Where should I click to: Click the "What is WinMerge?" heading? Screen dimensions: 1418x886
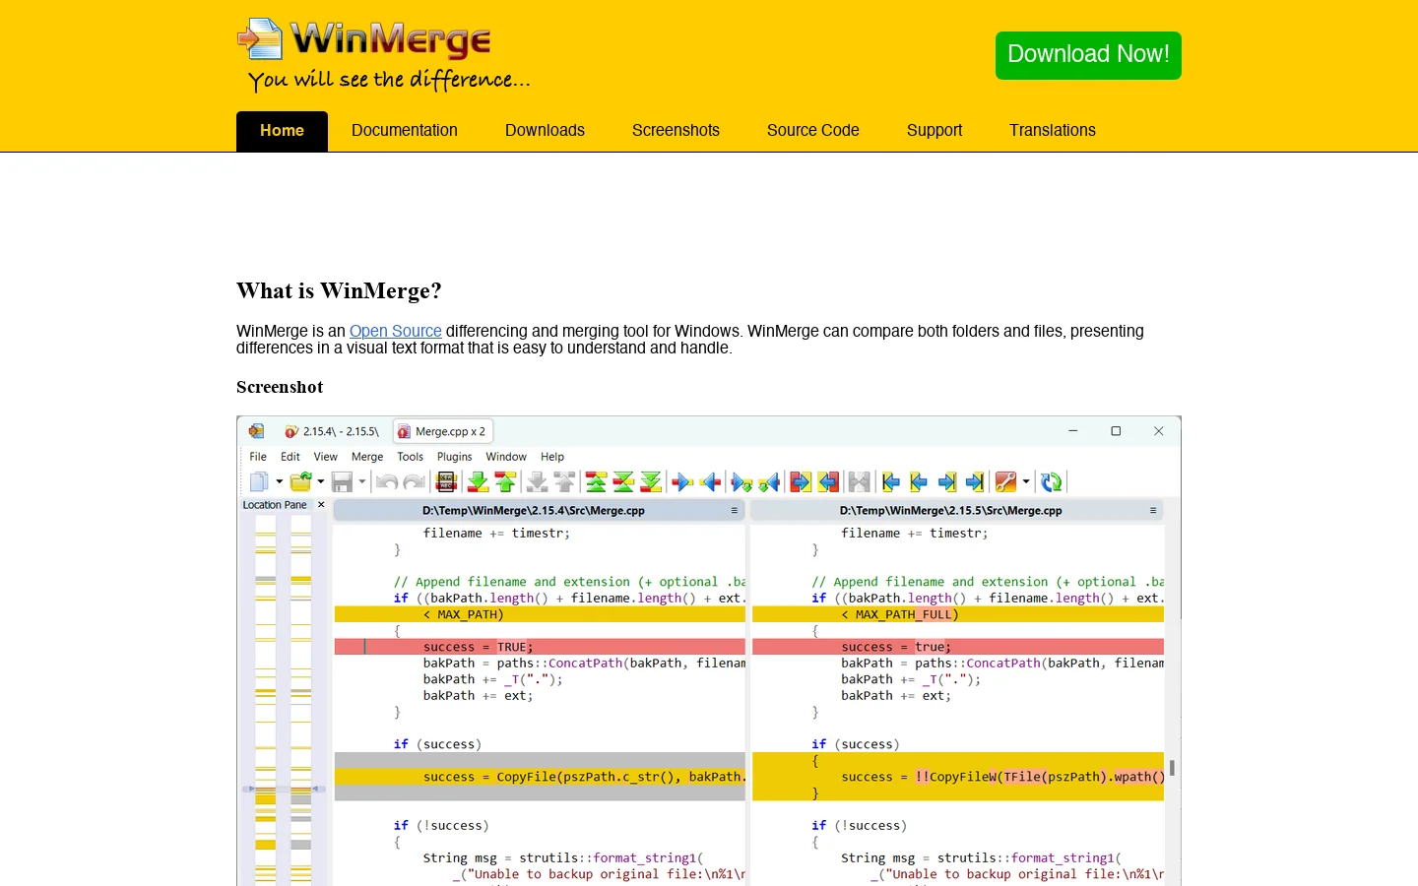pos(339,290)
